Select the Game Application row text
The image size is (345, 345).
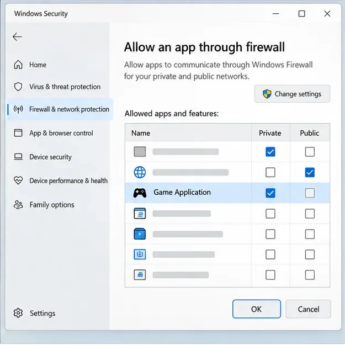pyautogui.click(x=182, y=192)
